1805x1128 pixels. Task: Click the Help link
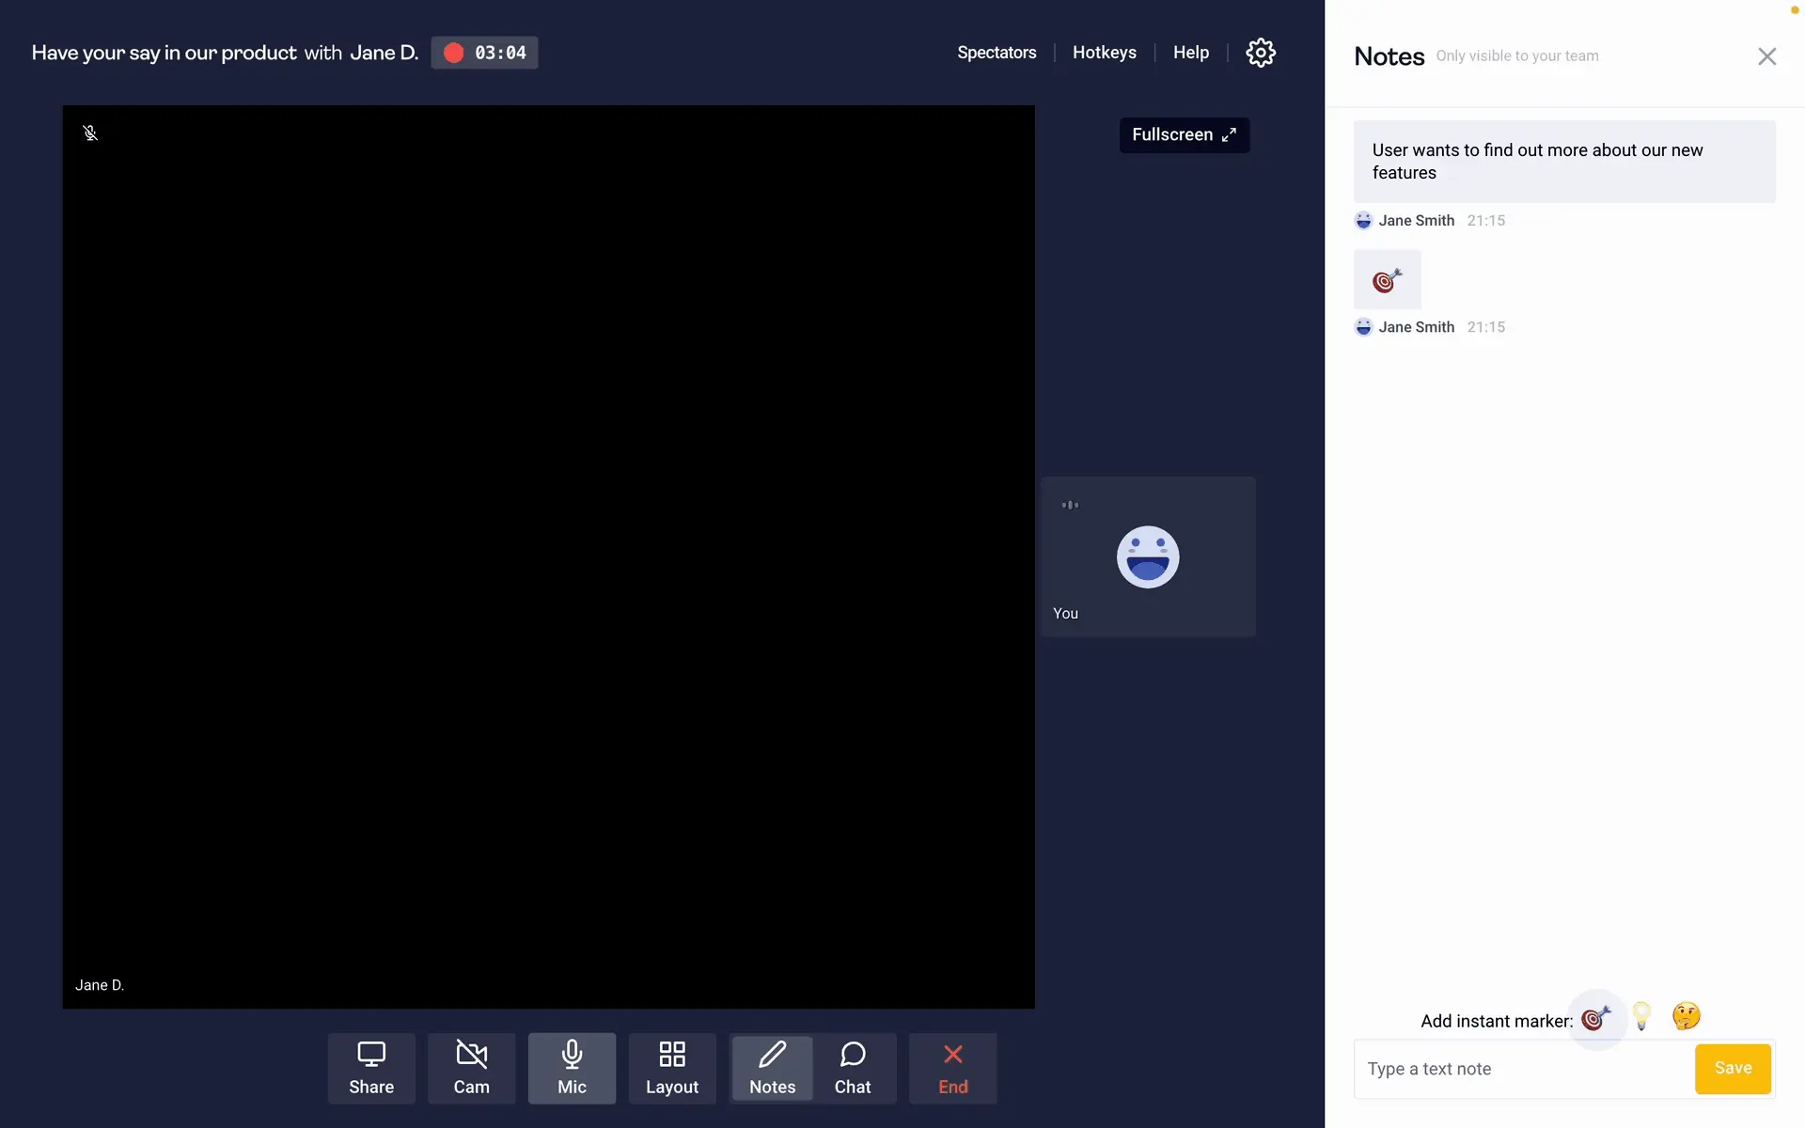coord(1190,53)
